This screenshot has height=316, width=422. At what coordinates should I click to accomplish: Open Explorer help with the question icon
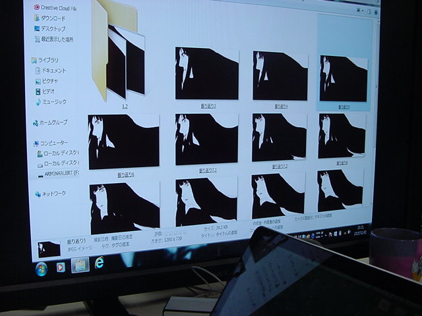coord(376,12)
